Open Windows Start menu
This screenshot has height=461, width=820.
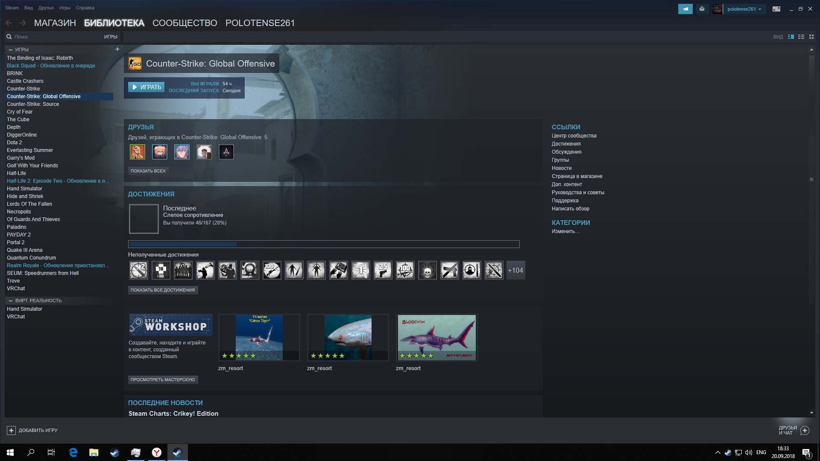click(x=10, y=452)
